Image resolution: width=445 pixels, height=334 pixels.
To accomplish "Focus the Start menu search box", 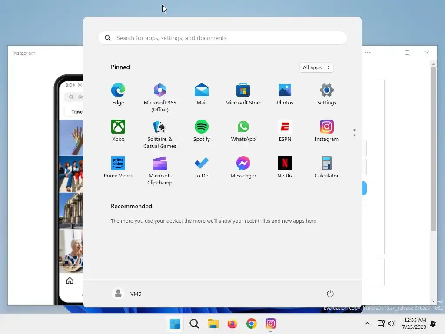I will click(222, 38).
